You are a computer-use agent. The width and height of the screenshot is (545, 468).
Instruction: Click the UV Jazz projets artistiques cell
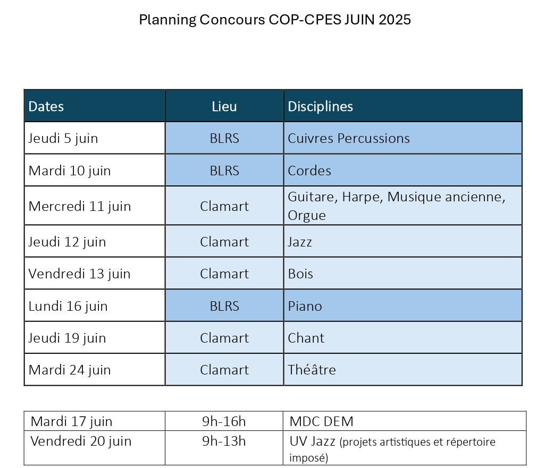pyautogui.click(x=405, y=448)
